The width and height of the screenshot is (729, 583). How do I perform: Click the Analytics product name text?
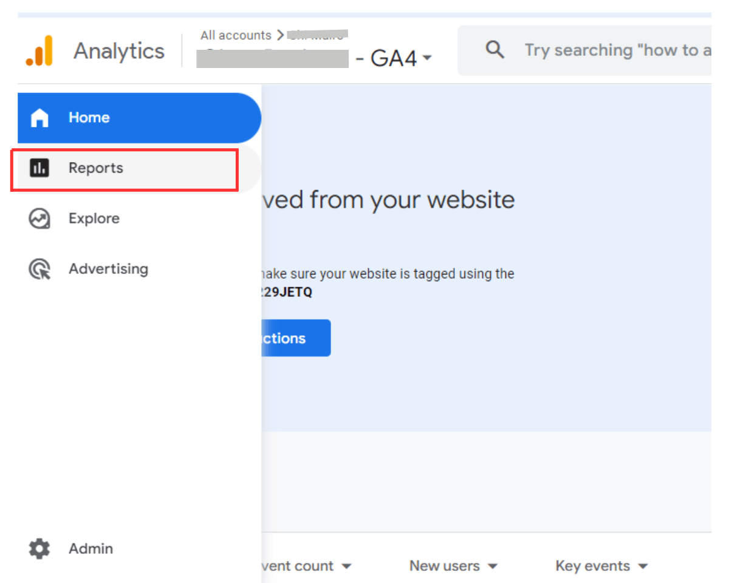[x=119, y=51]
